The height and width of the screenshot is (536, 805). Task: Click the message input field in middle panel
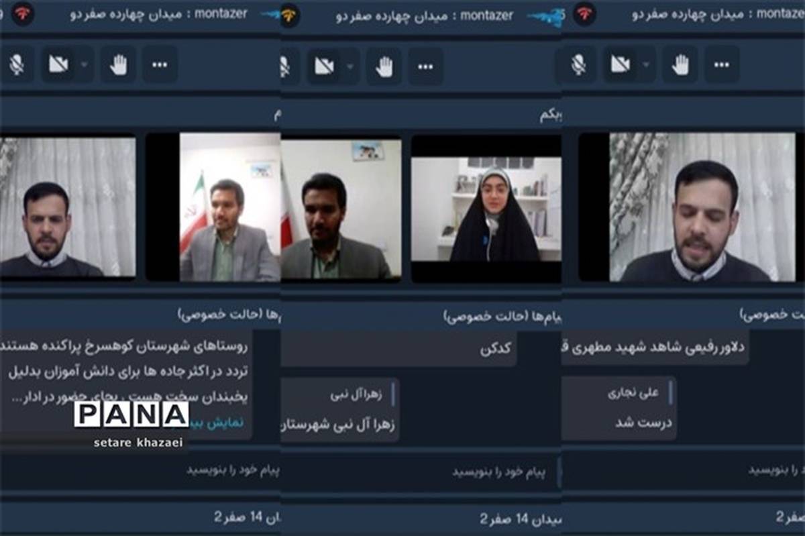point(429,472)
